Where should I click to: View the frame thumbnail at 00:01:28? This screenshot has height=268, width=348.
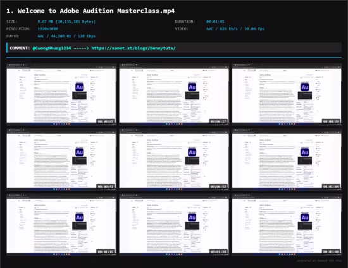(174, 225)
